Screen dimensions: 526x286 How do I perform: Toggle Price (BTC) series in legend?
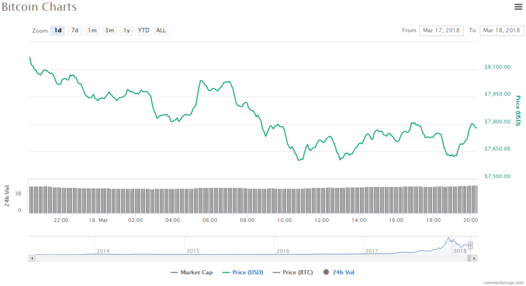click(296, 273)
